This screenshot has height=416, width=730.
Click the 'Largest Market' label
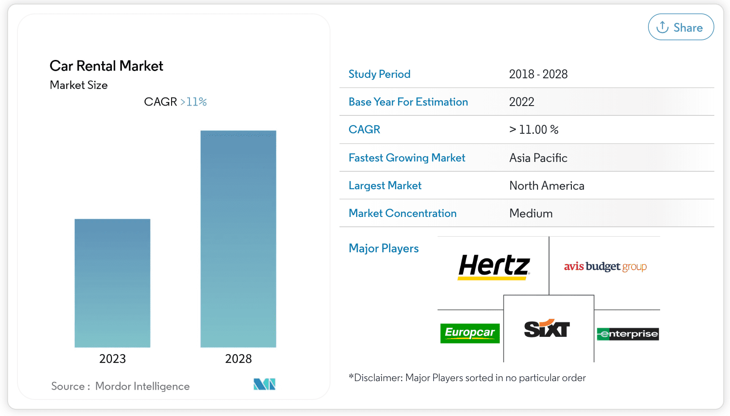tap(385, 186)
